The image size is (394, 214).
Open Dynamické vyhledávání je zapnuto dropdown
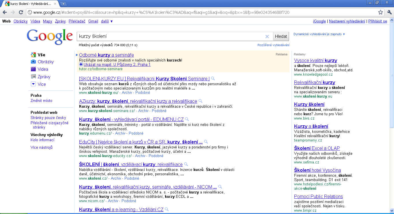click(x=319, y=34)
